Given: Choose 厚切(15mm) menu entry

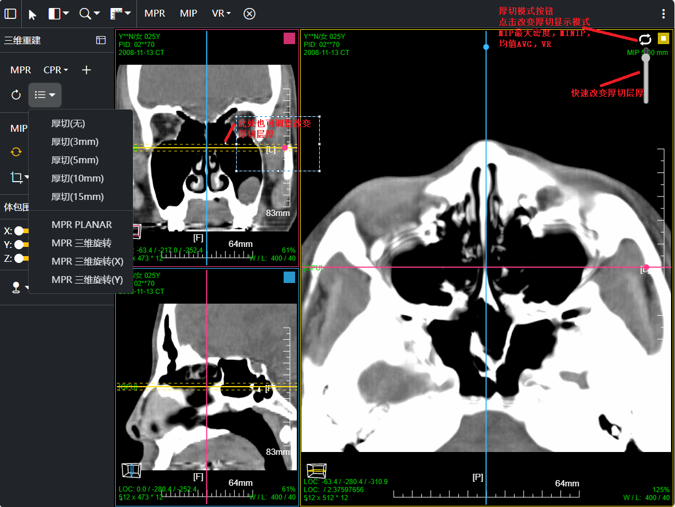Looking at the screenshot, I should 77,196.
